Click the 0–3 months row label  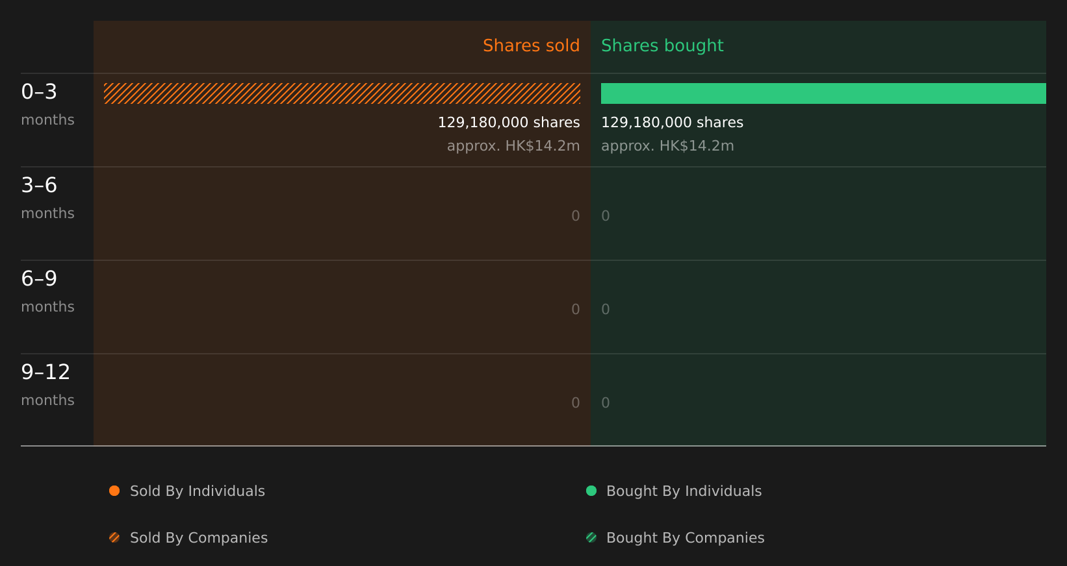tap(47, 104)
